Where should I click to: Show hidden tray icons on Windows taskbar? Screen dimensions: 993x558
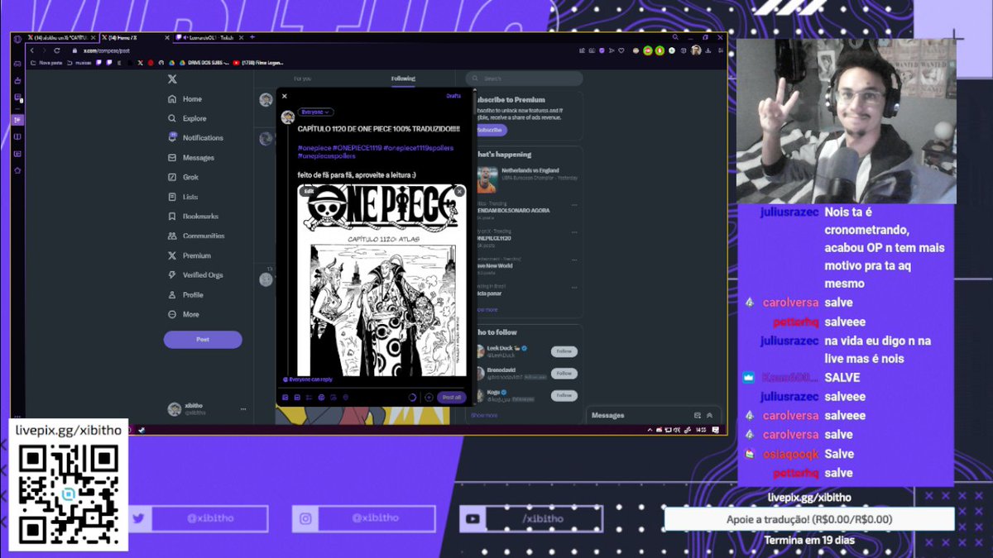tap(650, 430)
